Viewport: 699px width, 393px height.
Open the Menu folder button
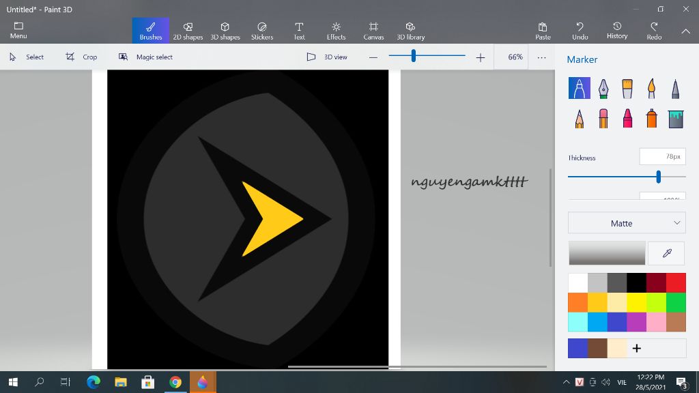[x=18, y=30]
